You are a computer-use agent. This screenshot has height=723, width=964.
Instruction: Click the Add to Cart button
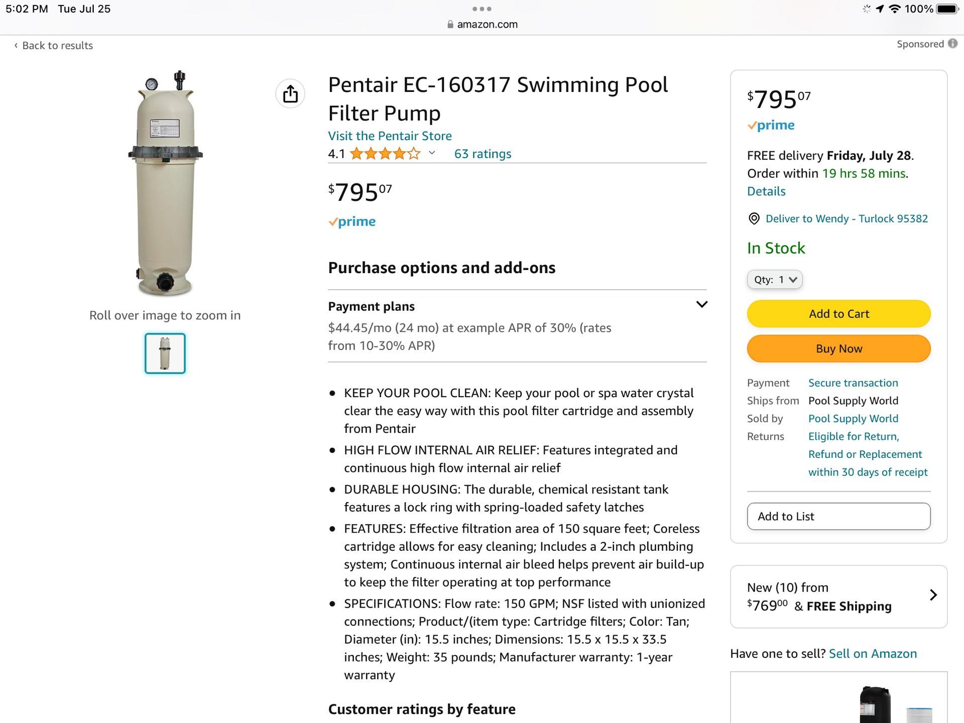pos(838,314)
